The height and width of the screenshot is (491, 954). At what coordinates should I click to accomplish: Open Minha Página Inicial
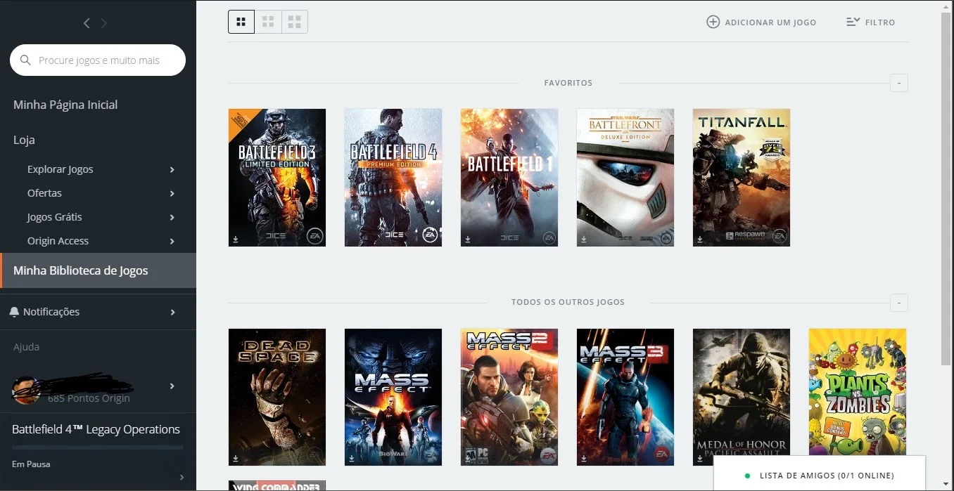65,105
